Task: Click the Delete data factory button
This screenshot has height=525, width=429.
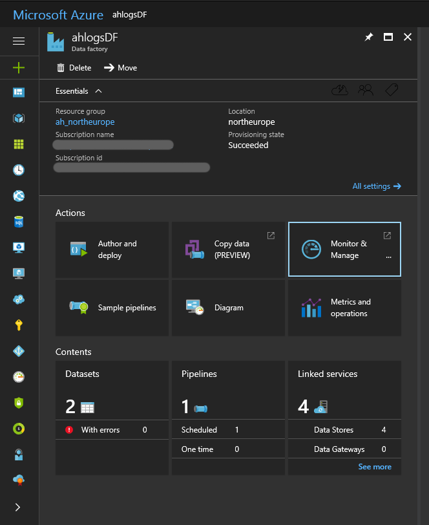Action: (74, 68)
